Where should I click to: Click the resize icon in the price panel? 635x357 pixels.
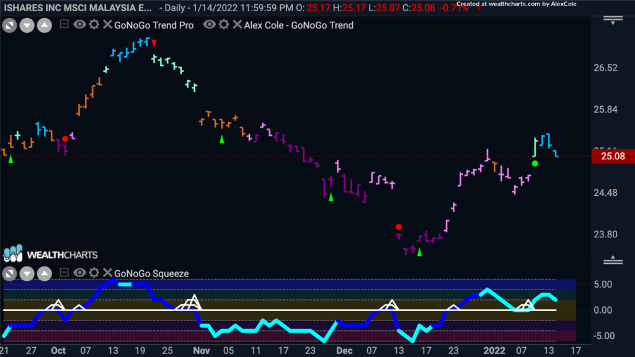9,26
